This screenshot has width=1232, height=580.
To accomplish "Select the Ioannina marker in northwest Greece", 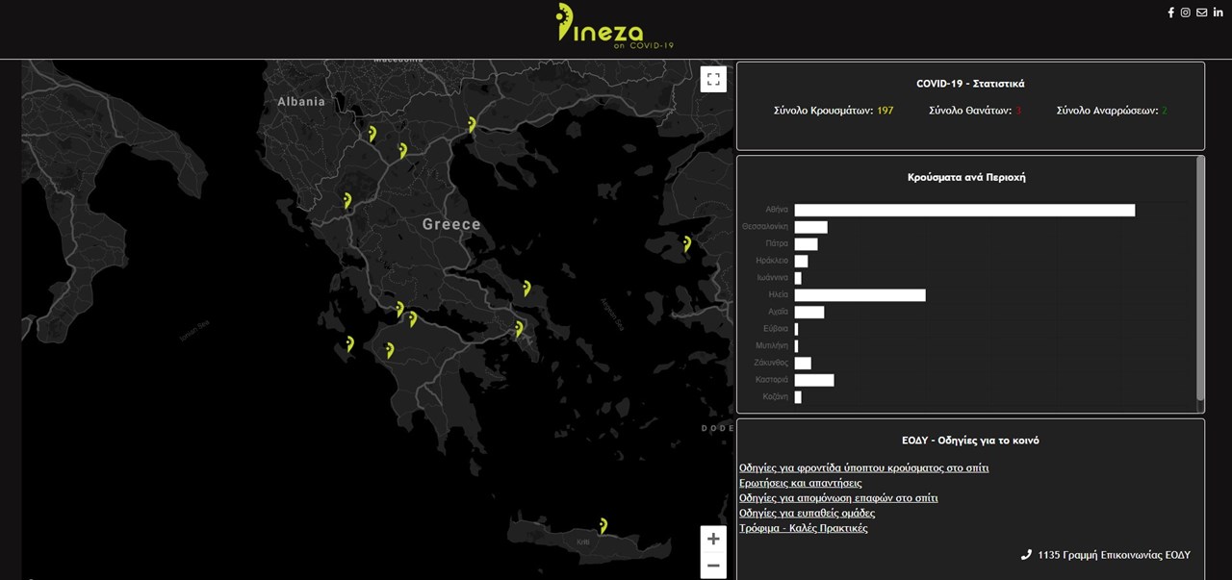I will click(x=347, y=201).
